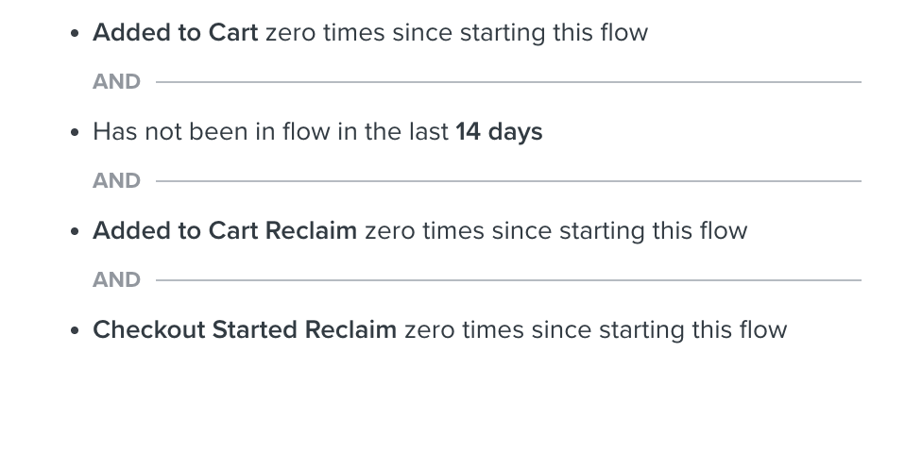The width and height of the screenshot is (905, 453).
Task: Click the divider line after the first AND
Action: click(x=508, y=82)
